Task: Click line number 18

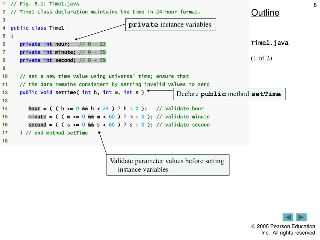Action: [x=5, y=141]
